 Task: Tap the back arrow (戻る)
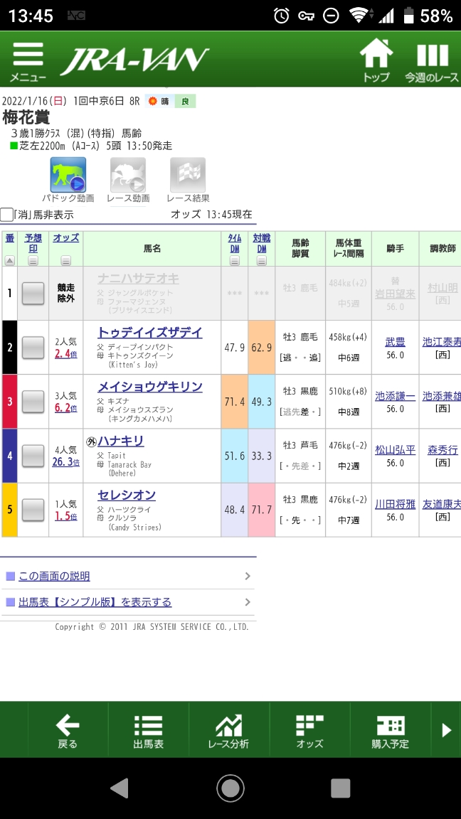tap(68, 731)
